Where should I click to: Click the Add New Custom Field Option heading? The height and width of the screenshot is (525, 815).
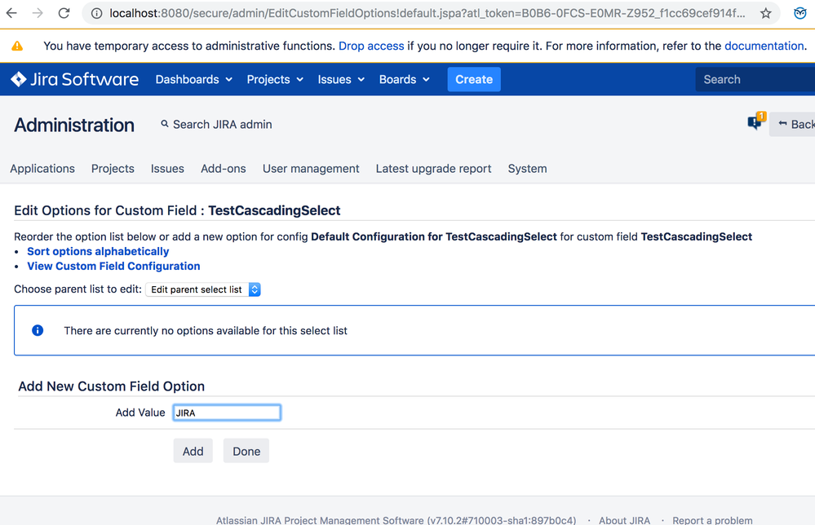point(111,386)
